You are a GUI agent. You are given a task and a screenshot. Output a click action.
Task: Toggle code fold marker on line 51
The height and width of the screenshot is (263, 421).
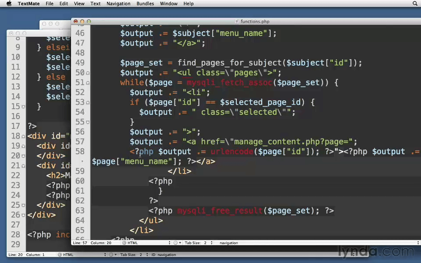coord(88,83)
